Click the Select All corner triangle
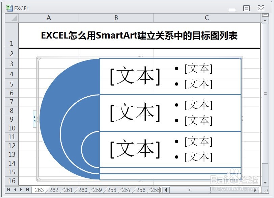The width and height of the screenshot is (274, 198). [11, 18]
